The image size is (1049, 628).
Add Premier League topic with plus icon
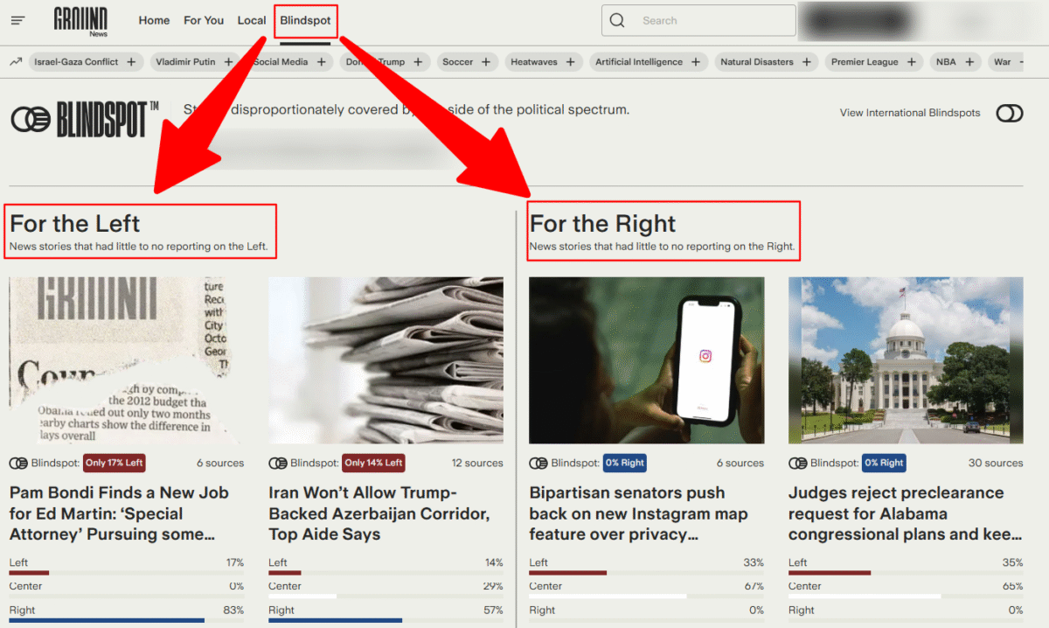tap(911, 62)
